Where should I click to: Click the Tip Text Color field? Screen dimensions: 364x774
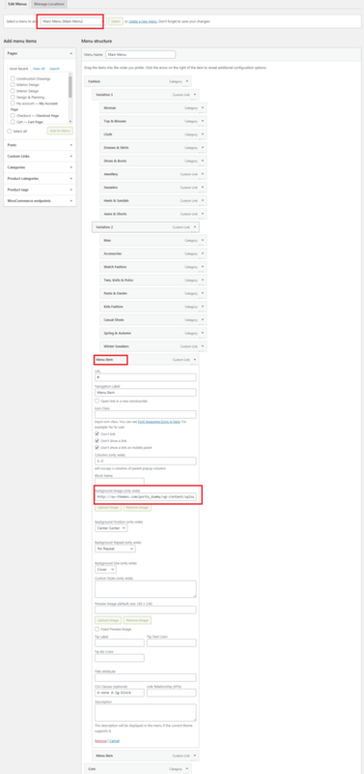click(x=172, y=643)
